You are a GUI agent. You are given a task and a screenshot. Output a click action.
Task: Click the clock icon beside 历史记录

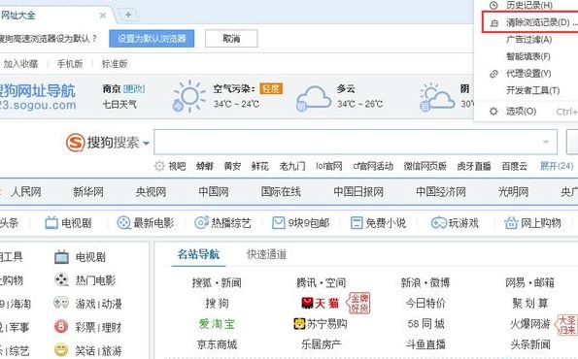tap(493, 5)
